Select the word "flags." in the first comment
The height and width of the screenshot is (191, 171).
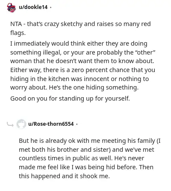(18, 33)
